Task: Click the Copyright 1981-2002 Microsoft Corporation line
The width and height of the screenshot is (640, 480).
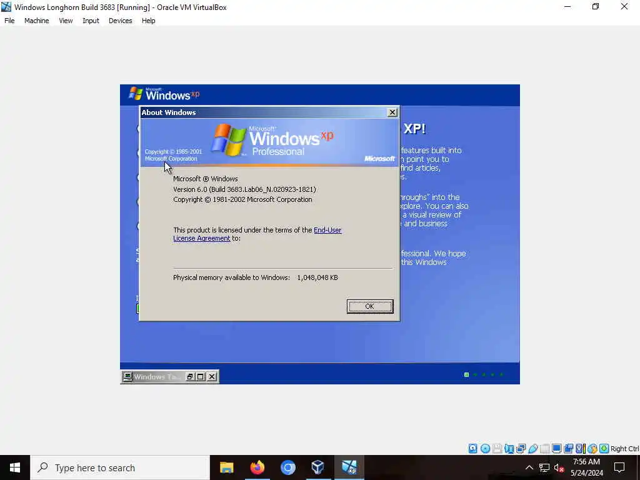Action: 242,199
